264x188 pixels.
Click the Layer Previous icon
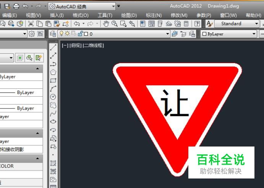pyautogui.click(x=183, y=34)
